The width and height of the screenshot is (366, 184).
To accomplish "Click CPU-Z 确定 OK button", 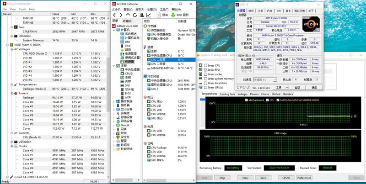I will [x=314, y=88].
